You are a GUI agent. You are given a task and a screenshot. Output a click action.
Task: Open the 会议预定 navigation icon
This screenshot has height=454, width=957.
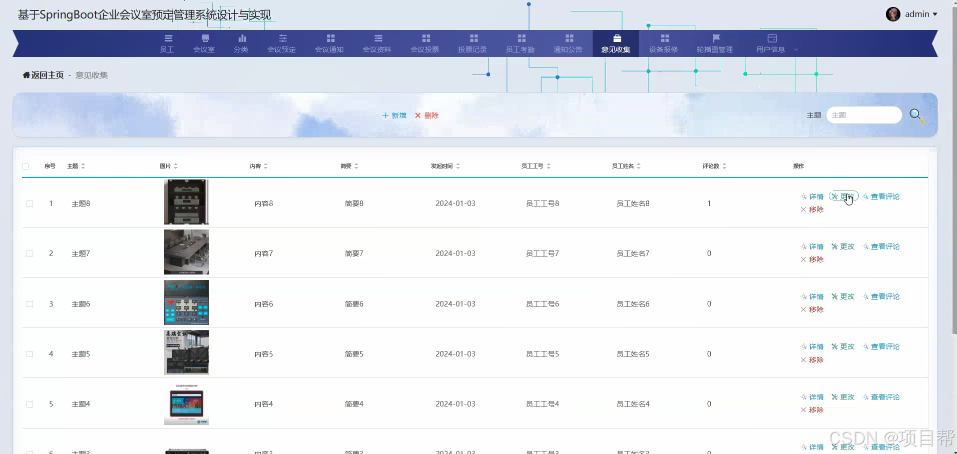pyautogui.click(x=283, y=38)
